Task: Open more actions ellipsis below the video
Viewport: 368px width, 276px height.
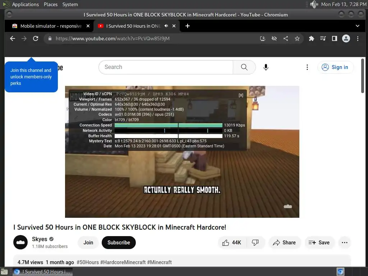Action: tap(345, 243)
